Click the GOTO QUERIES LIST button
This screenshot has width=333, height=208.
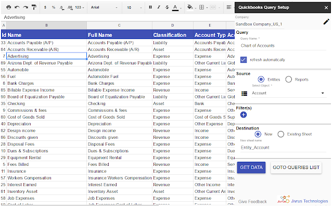pyautogui.click(x=296, y=167)
